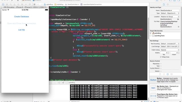Toggle the utilities pane visibility button
Screen dimensions: 182x102
click(x=179, y=1)
